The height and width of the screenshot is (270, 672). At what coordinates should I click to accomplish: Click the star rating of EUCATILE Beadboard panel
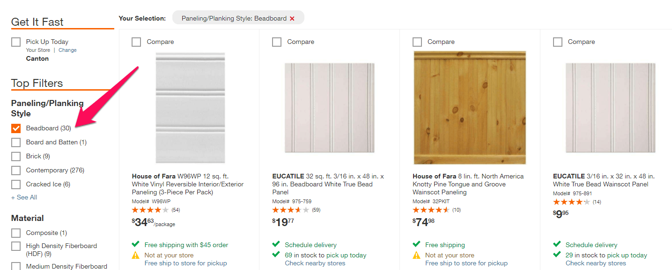coord(291,210)
